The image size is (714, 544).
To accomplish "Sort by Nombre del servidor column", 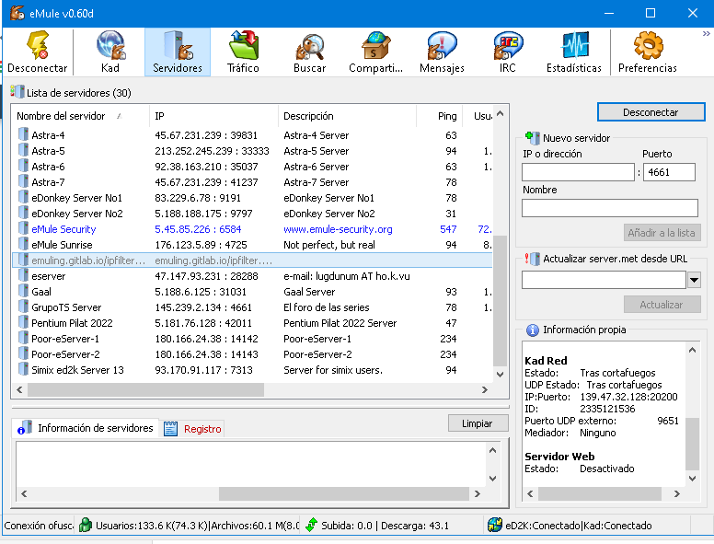I will (81, 116).
